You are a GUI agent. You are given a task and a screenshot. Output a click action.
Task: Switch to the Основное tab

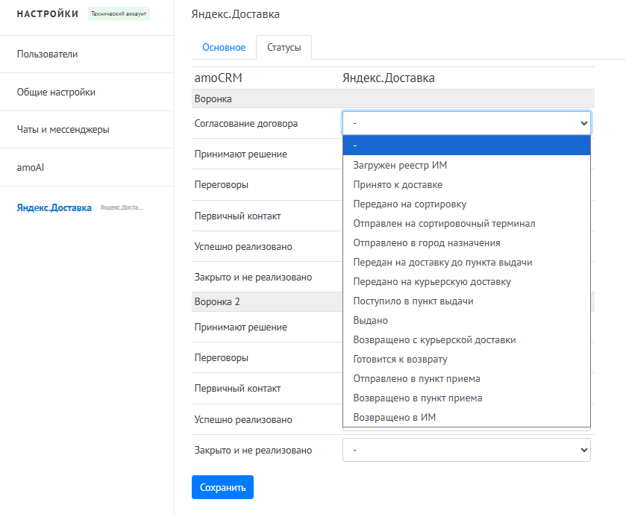(x=224, y=48)
